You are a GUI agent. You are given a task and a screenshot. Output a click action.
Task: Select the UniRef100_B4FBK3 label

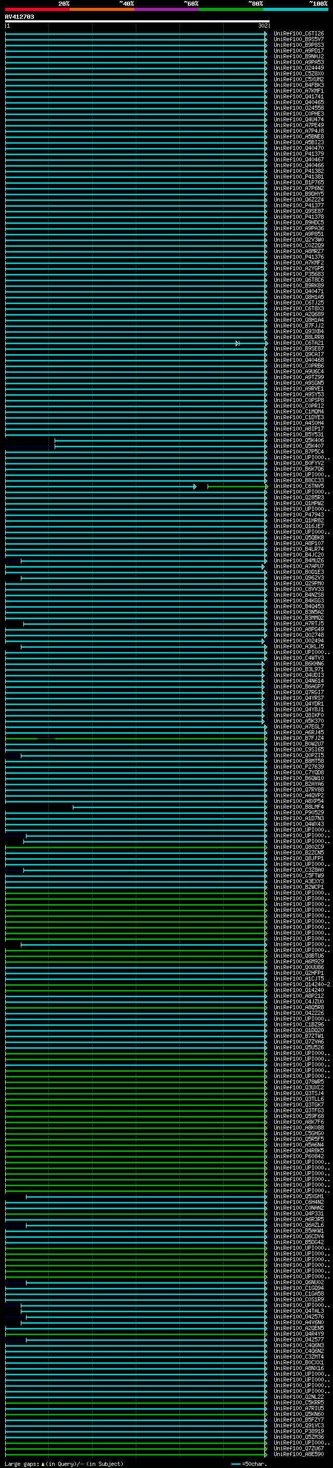pos(299,85)
